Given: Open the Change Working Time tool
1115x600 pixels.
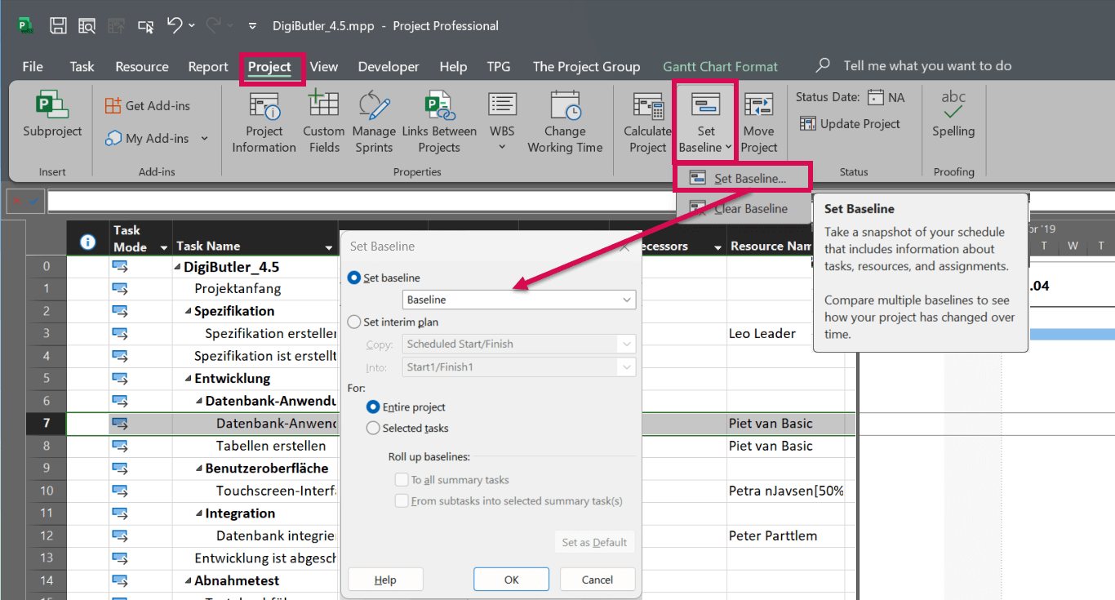Looking at the screenshot, I should (565, 121).
